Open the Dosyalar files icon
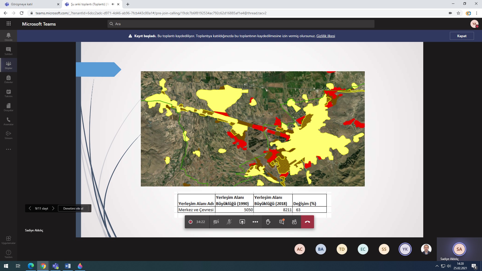 coord(9,107)
